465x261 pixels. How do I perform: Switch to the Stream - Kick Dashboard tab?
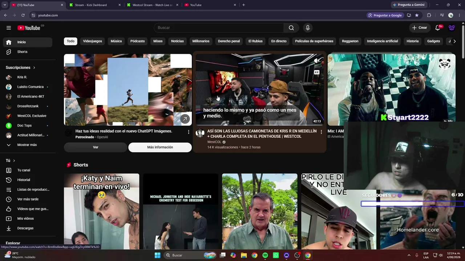95,5
